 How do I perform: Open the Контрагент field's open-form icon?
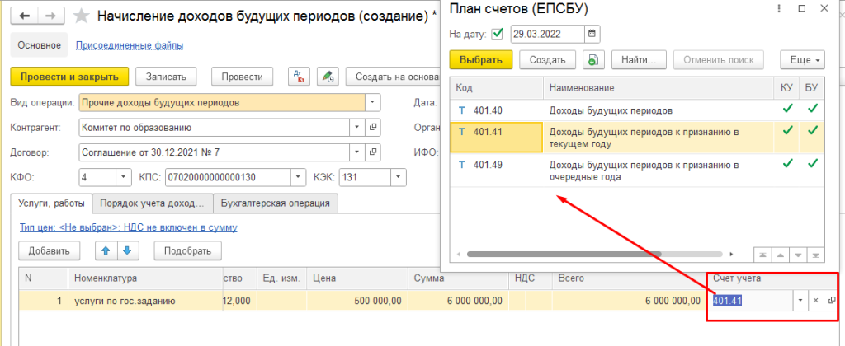(x=372, y=128)
